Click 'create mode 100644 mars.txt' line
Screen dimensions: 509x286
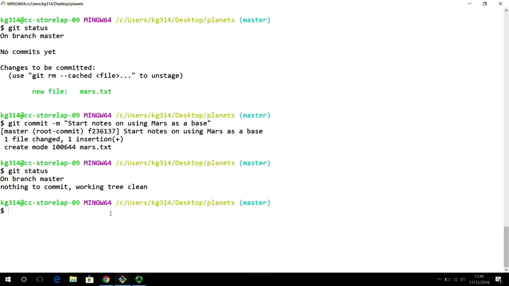[58, 147]
